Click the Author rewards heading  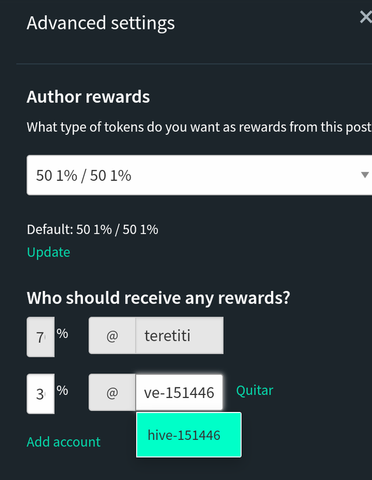tap(88, 97)
